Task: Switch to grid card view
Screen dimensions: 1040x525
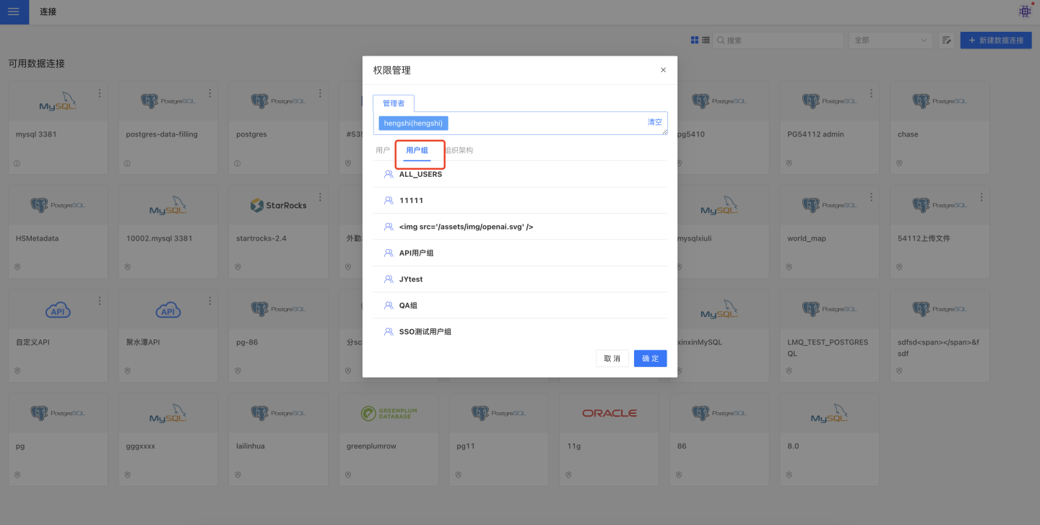Action: coord(695,40)
